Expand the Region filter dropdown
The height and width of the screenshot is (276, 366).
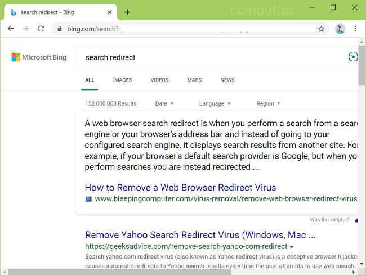pyautogui.click(x=268, y=103)
